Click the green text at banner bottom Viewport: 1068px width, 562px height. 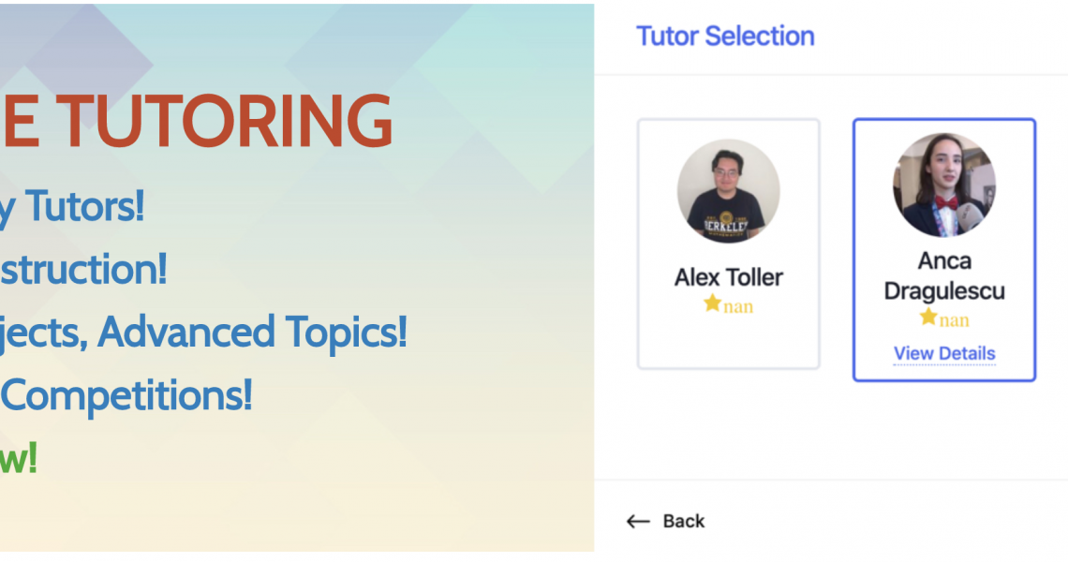[x=19, y=458]
